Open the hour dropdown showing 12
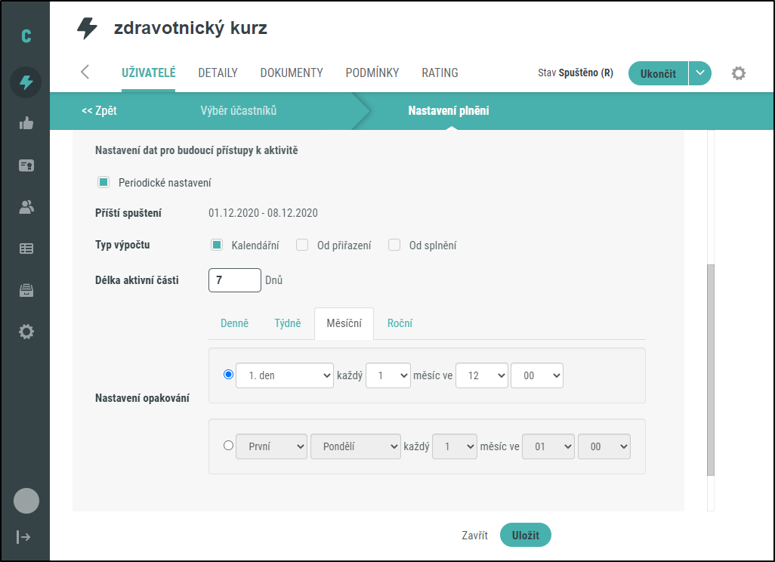775x562 pixels. (x=481, y=375)
